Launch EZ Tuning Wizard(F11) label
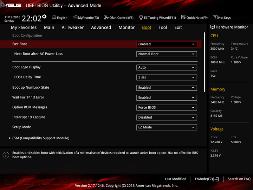The image size is (253, 190). click(160, 18)
